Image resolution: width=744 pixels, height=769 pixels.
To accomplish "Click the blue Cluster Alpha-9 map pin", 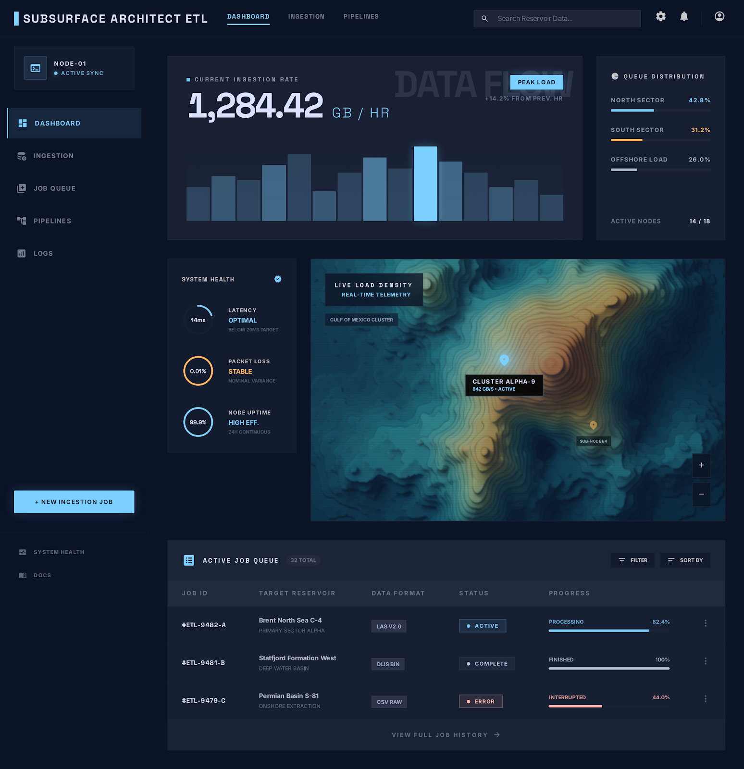I will 504,360.
